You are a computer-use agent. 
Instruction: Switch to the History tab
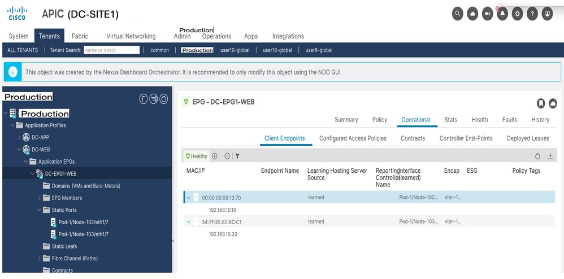coord(540,120)
